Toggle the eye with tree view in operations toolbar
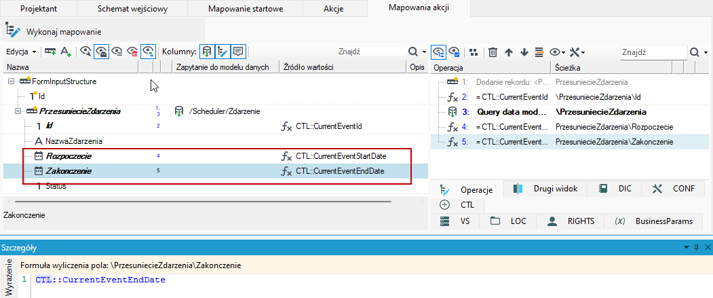The image size is (713, 298). (x=438, y=52)
